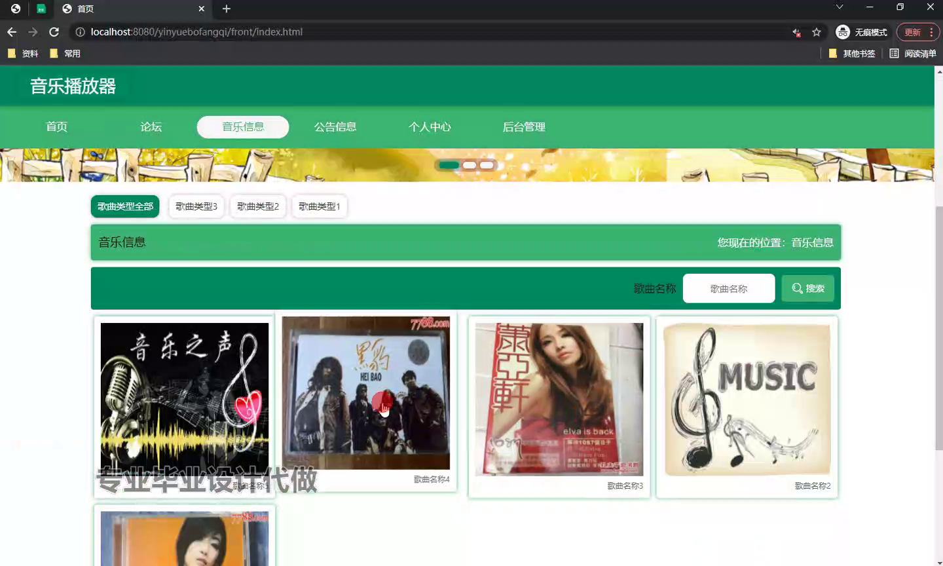Open the 阅读清单 reading list
This screenshot has width=943, height=566.
(913, 54)
